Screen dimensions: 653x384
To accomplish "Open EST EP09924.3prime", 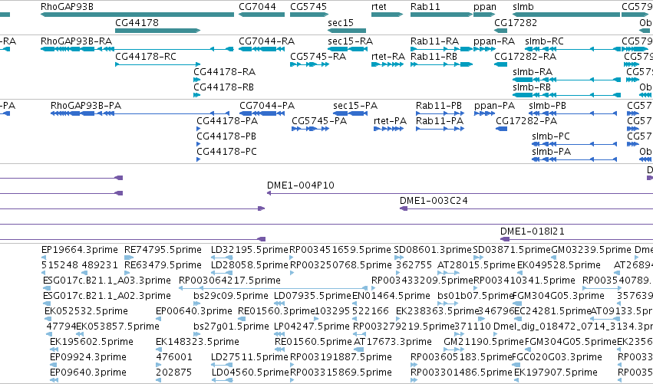I will coord(88,357).
